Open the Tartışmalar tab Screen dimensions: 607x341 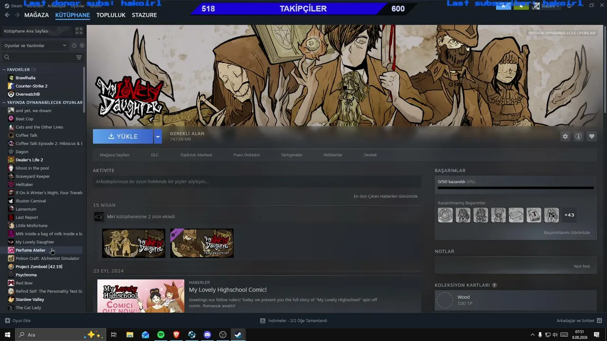pyautogui.click(x=292, y=155)
